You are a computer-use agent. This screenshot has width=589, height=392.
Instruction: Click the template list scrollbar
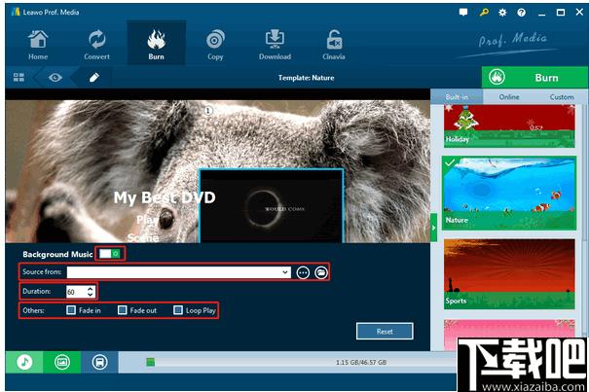tap(585, 173)
